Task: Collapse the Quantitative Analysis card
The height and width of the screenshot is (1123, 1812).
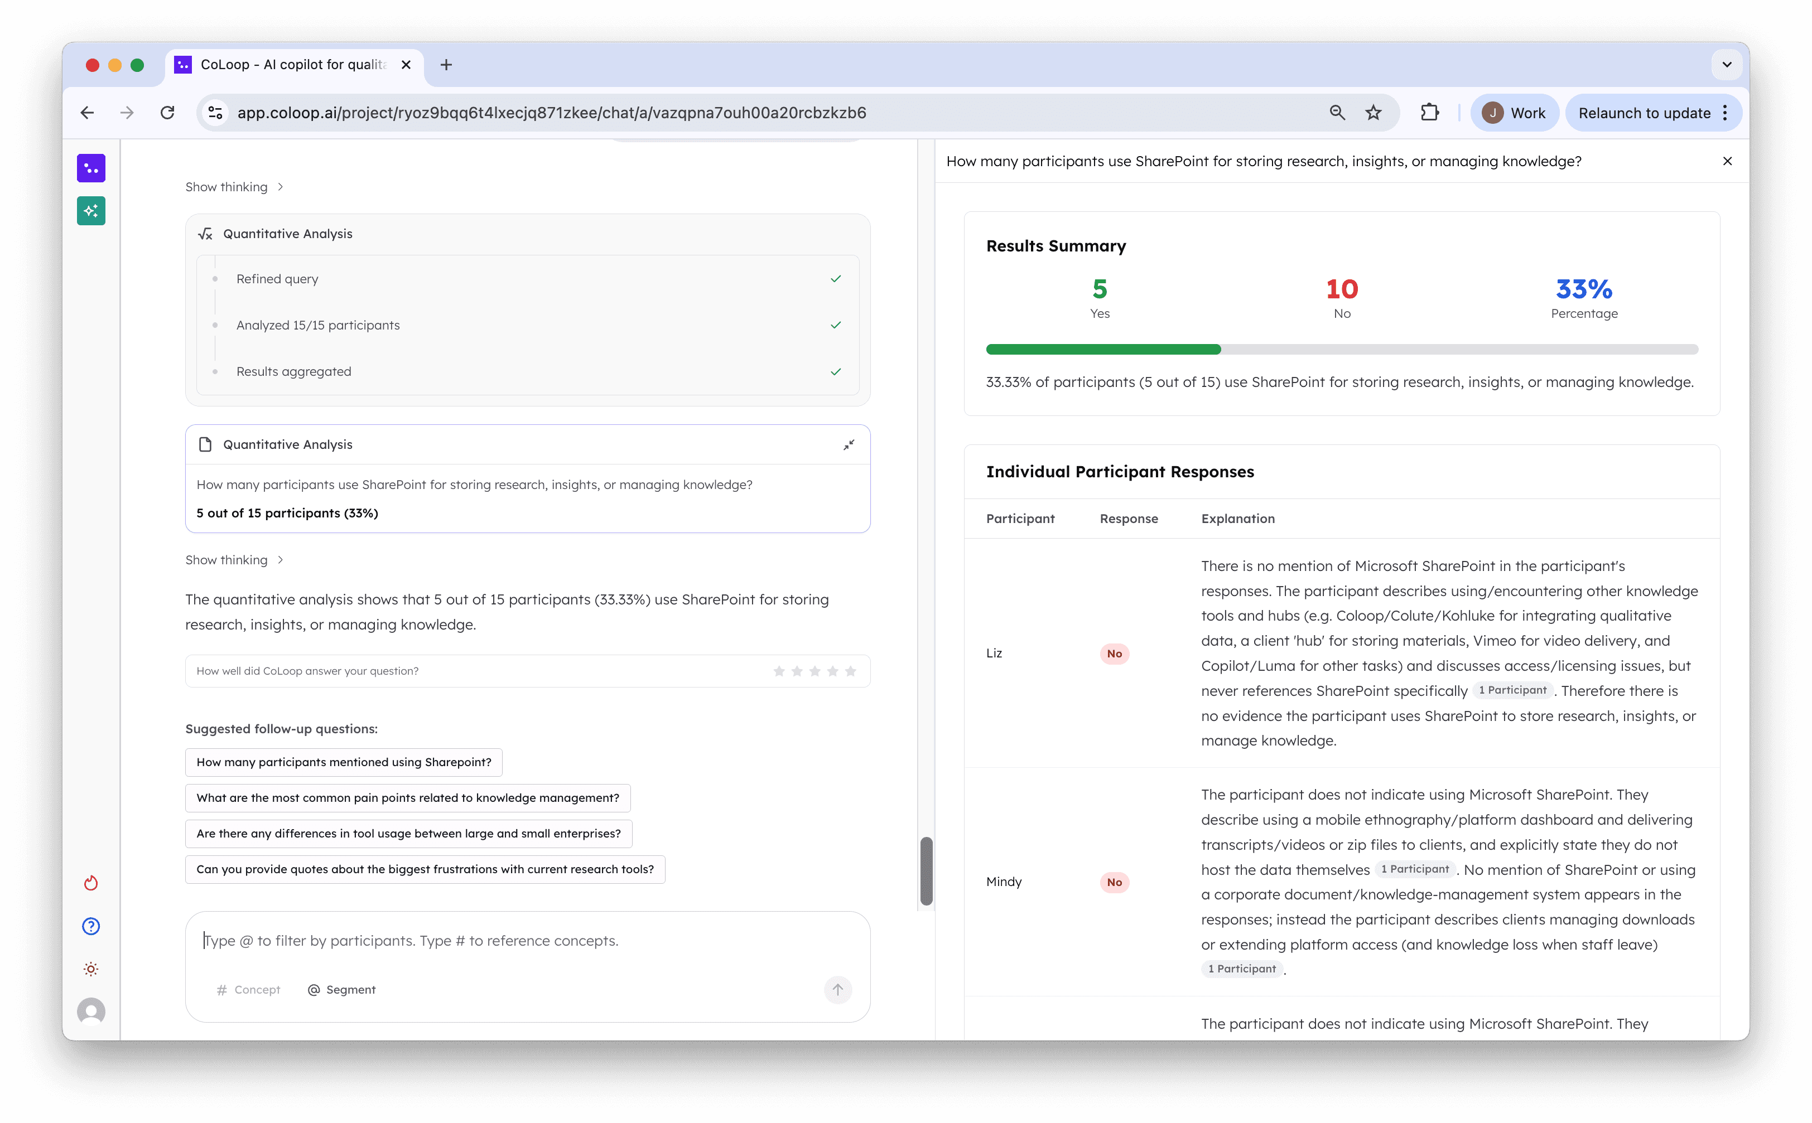Action: click(849, 445)
